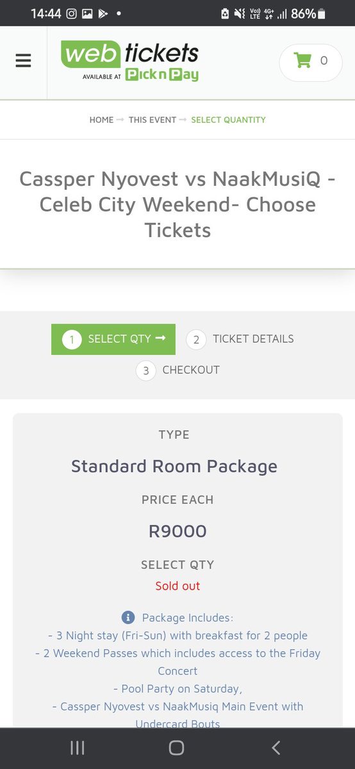Image resolution: width=355 pixels, height=769 pixels.
Task: Tap the cart item count
Action: [324, 61]
